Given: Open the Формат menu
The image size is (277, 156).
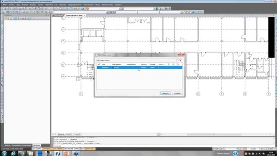Looking at the screenshot, I should tap(33, 5).
